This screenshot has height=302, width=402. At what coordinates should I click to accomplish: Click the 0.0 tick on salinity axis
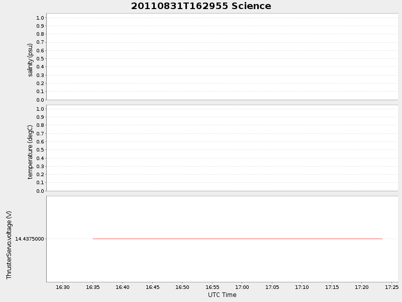40,100
